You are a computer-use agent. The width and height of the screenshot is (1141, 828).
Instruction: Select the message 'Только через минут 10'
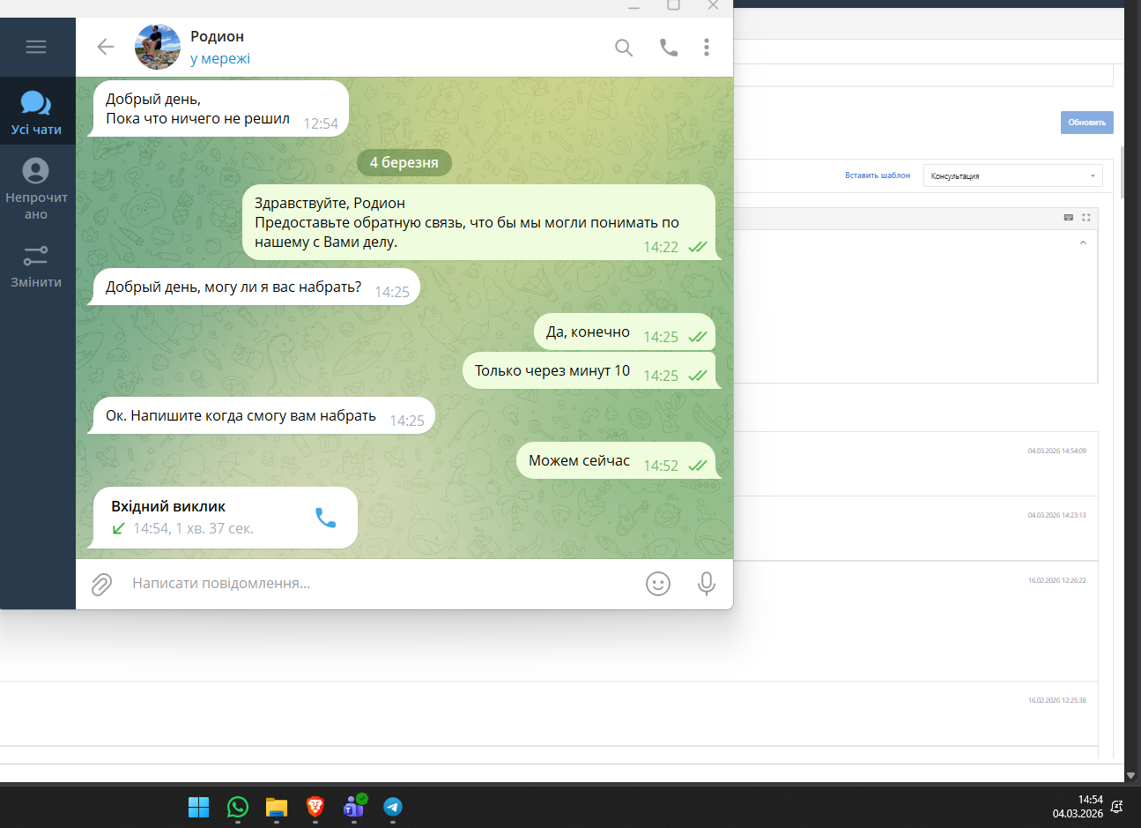(x=589, y=370)
